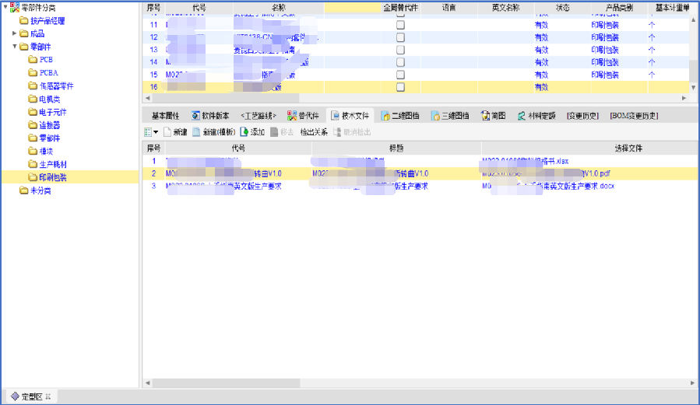Tick the 全局替代件 checkbox in row 12

point(400,37)
